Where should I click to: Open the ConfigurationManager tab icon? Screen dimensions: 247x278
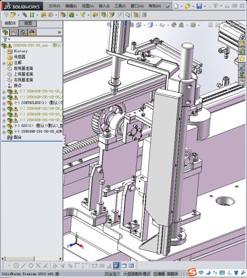[x=23, y=32]
